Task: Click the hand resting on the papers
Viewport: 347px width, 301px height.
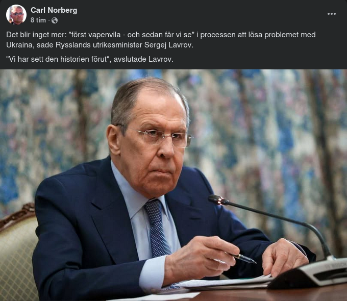Action: (x=284, y=257)
